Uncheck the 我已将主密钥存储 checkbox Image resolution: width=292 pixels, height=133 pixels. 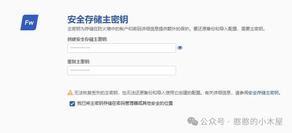(x=72, y=103)
